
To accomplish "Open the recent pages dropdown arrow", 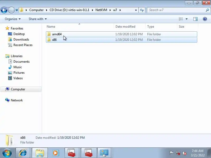I will pyautogui.click(x=17, y=10).
